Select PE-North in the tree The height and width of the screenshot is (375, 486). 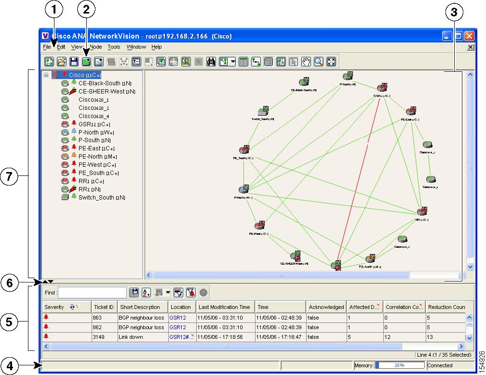point(97,157)
